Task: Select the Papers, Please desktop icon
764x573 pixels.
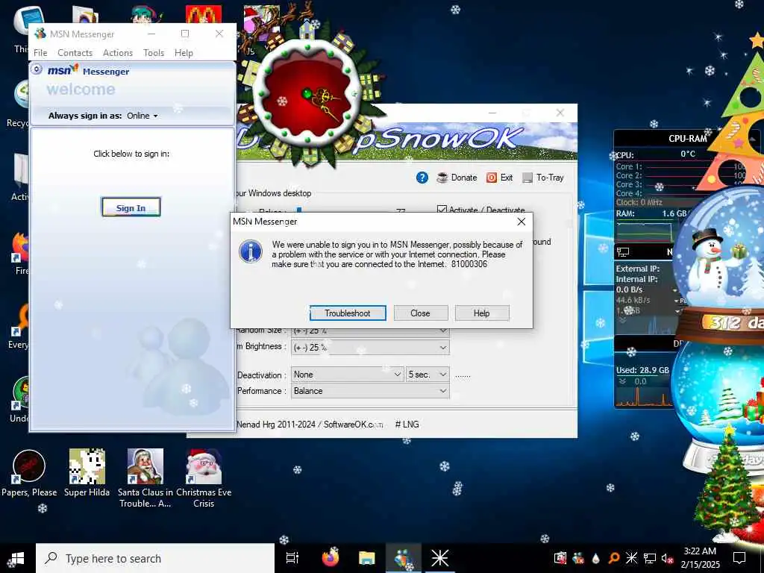Action: (x=29, y=473)
